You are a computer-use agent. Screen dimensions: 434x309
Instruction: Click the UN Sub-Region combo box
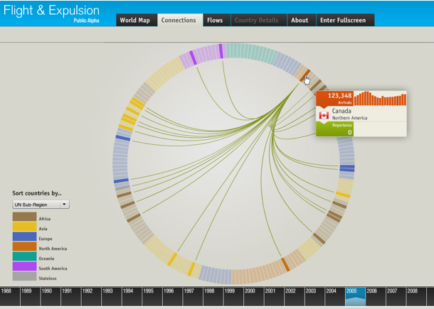41,205
